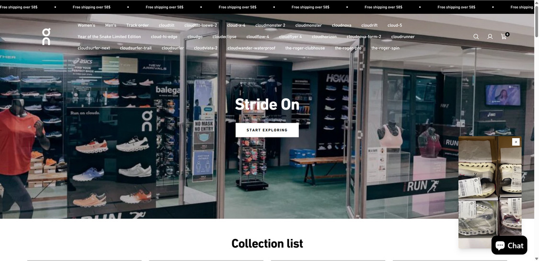Select the cloudmonster 2 collection link
539x261 pixels.
click(270, 25)
